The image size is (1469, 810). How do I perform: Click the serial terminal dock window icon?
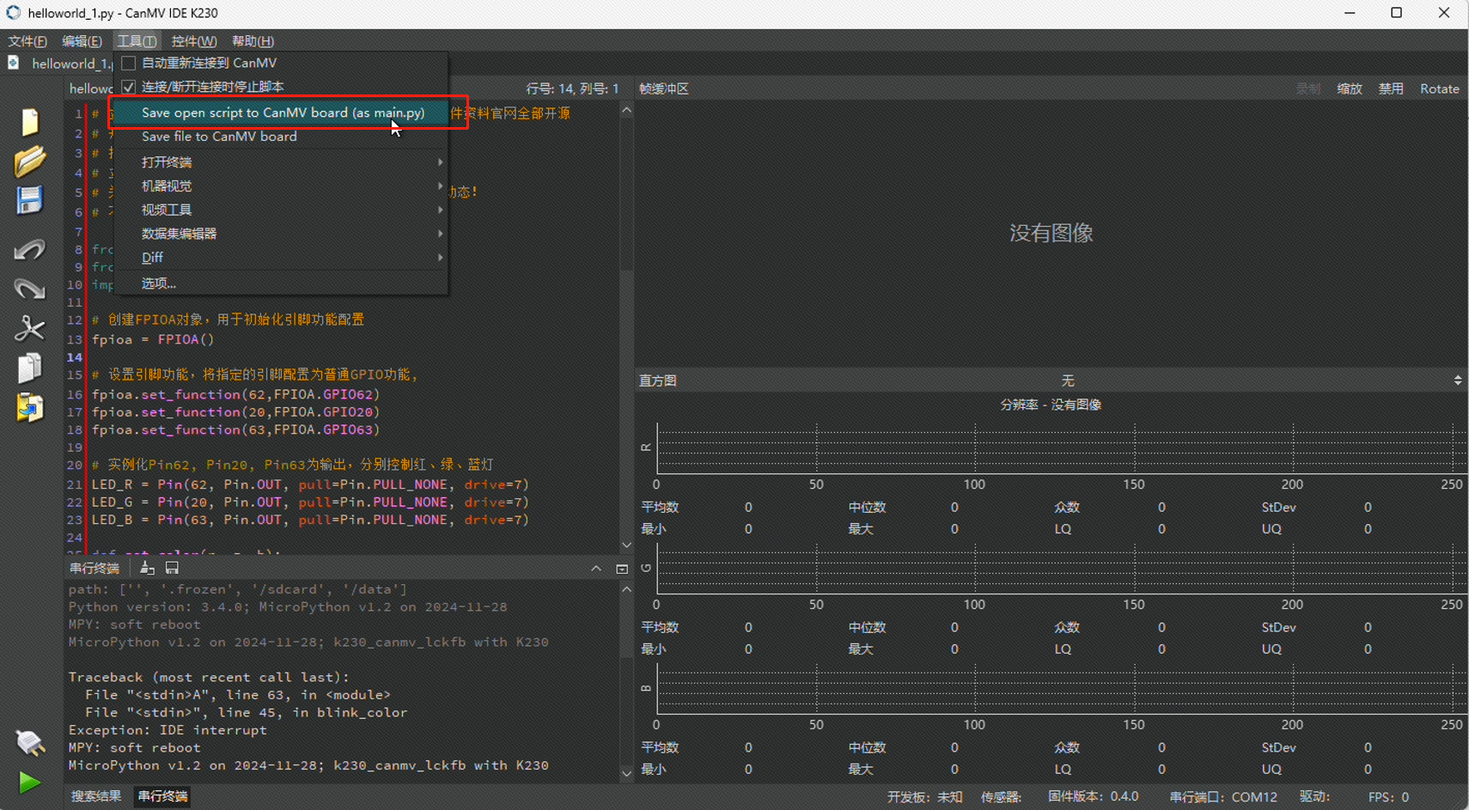coord(622,569)
